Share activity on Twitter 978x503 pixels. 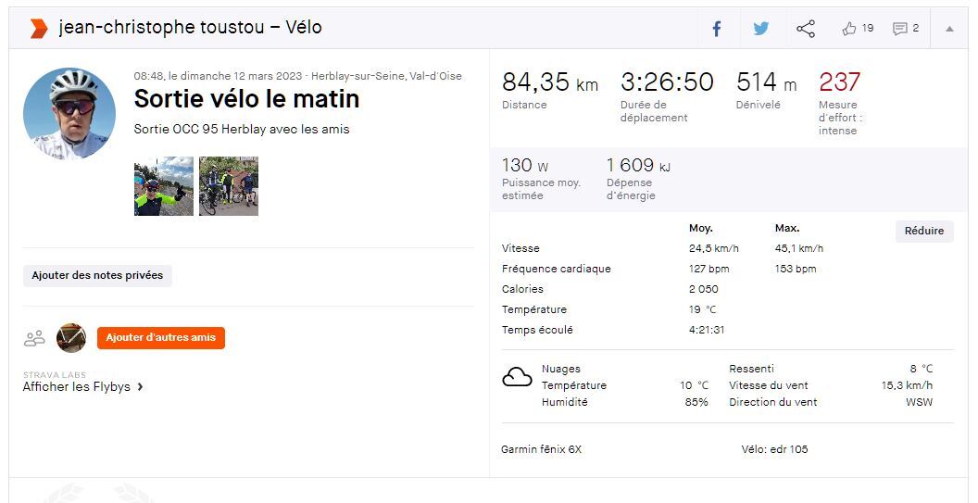pyautogui.click(x=761, y=29)
